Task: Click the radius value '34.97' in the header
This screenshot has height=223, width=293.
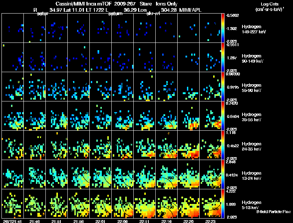Action: (x=56, y=10)
